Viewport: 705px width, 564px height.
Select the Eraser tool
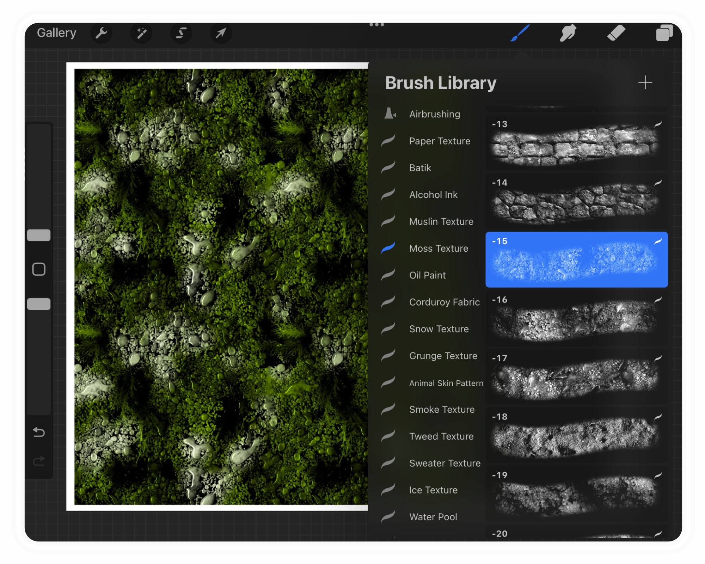(x=616, y=33)
